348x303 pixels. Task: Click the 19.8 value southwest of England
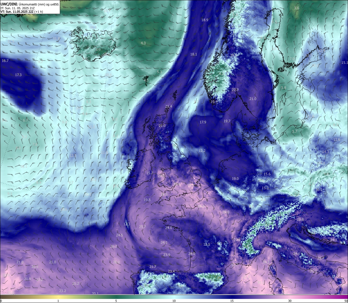(x=147, y=200)
